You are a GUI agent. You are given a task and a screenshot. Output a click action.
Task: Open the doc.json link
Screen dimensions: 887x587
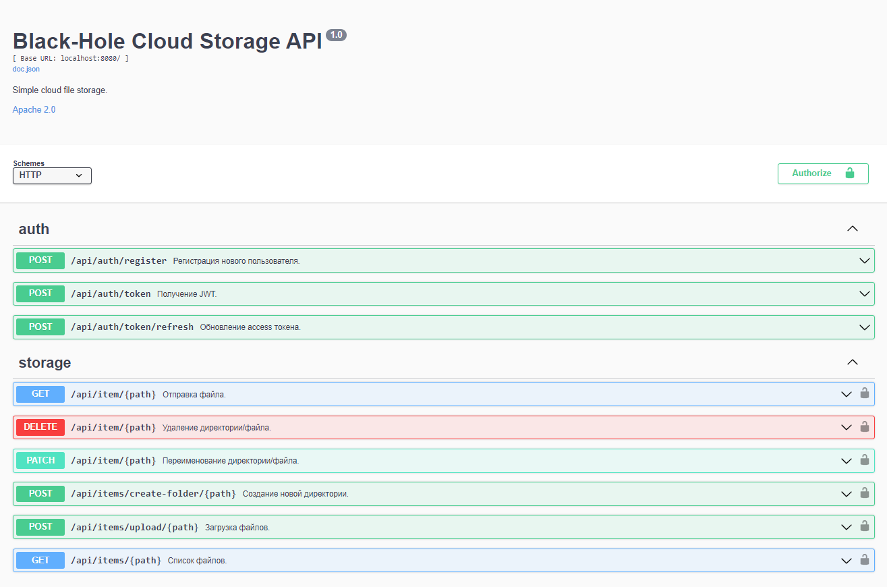26,69
